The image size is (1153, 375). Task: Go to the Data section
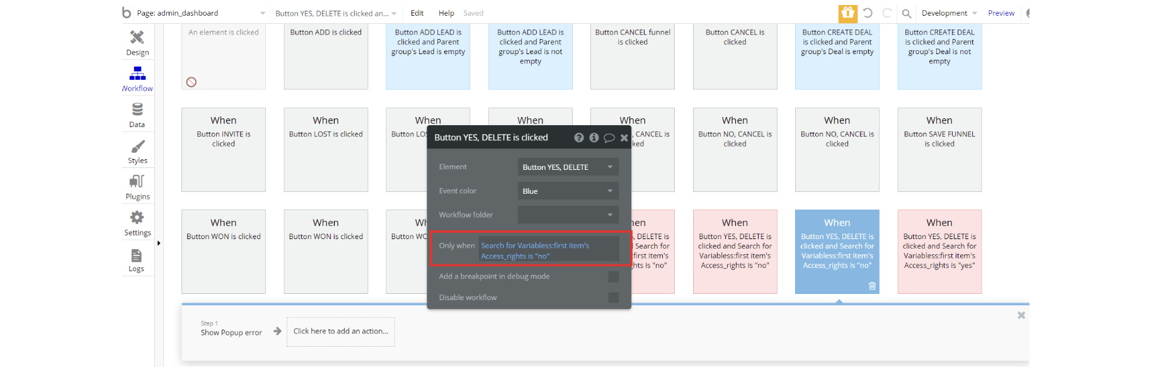[137, 115]
